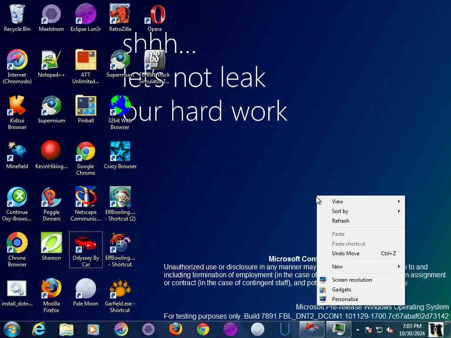This screenshot has height=338, width=451.
Task: Launch Firefox from the taskbar
Action: (x=175, y=329)
